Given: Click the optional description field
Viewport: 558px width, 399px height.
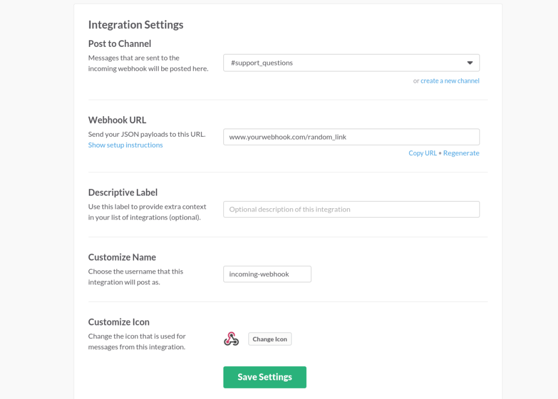Looking at the screenshot, I should [351, 209].
